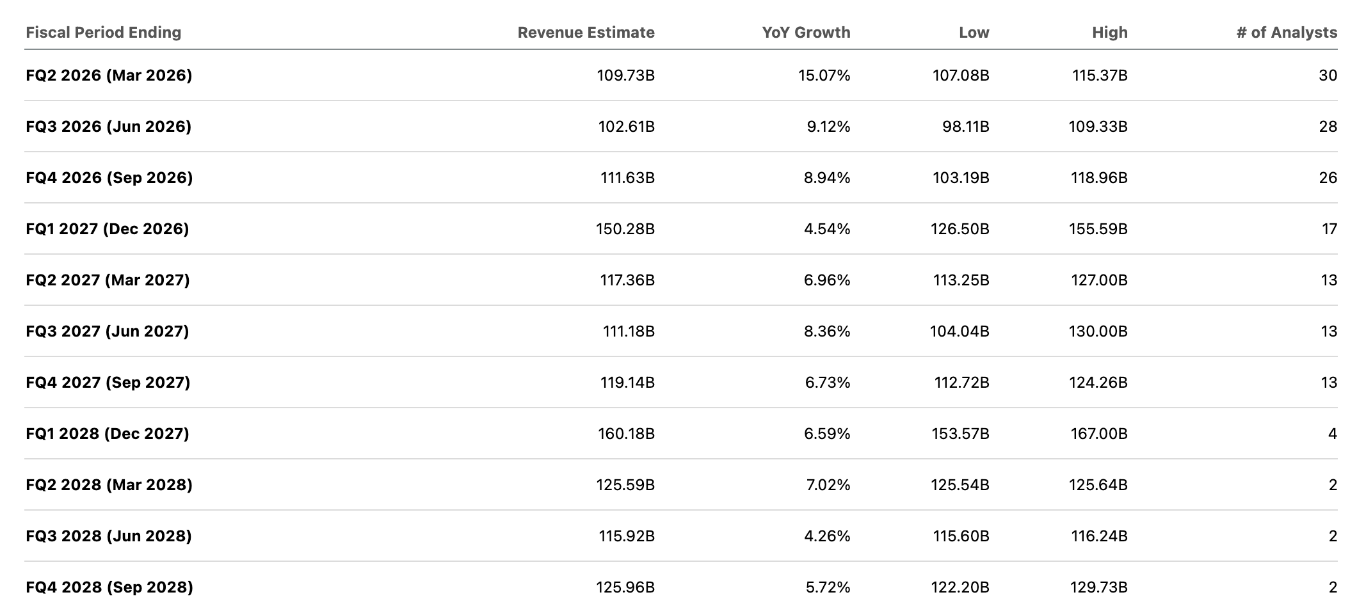This screenshot has height=613, width=1357.
Task: Click the high estimate 167.00B
Action: click(x=1099, y=434)
